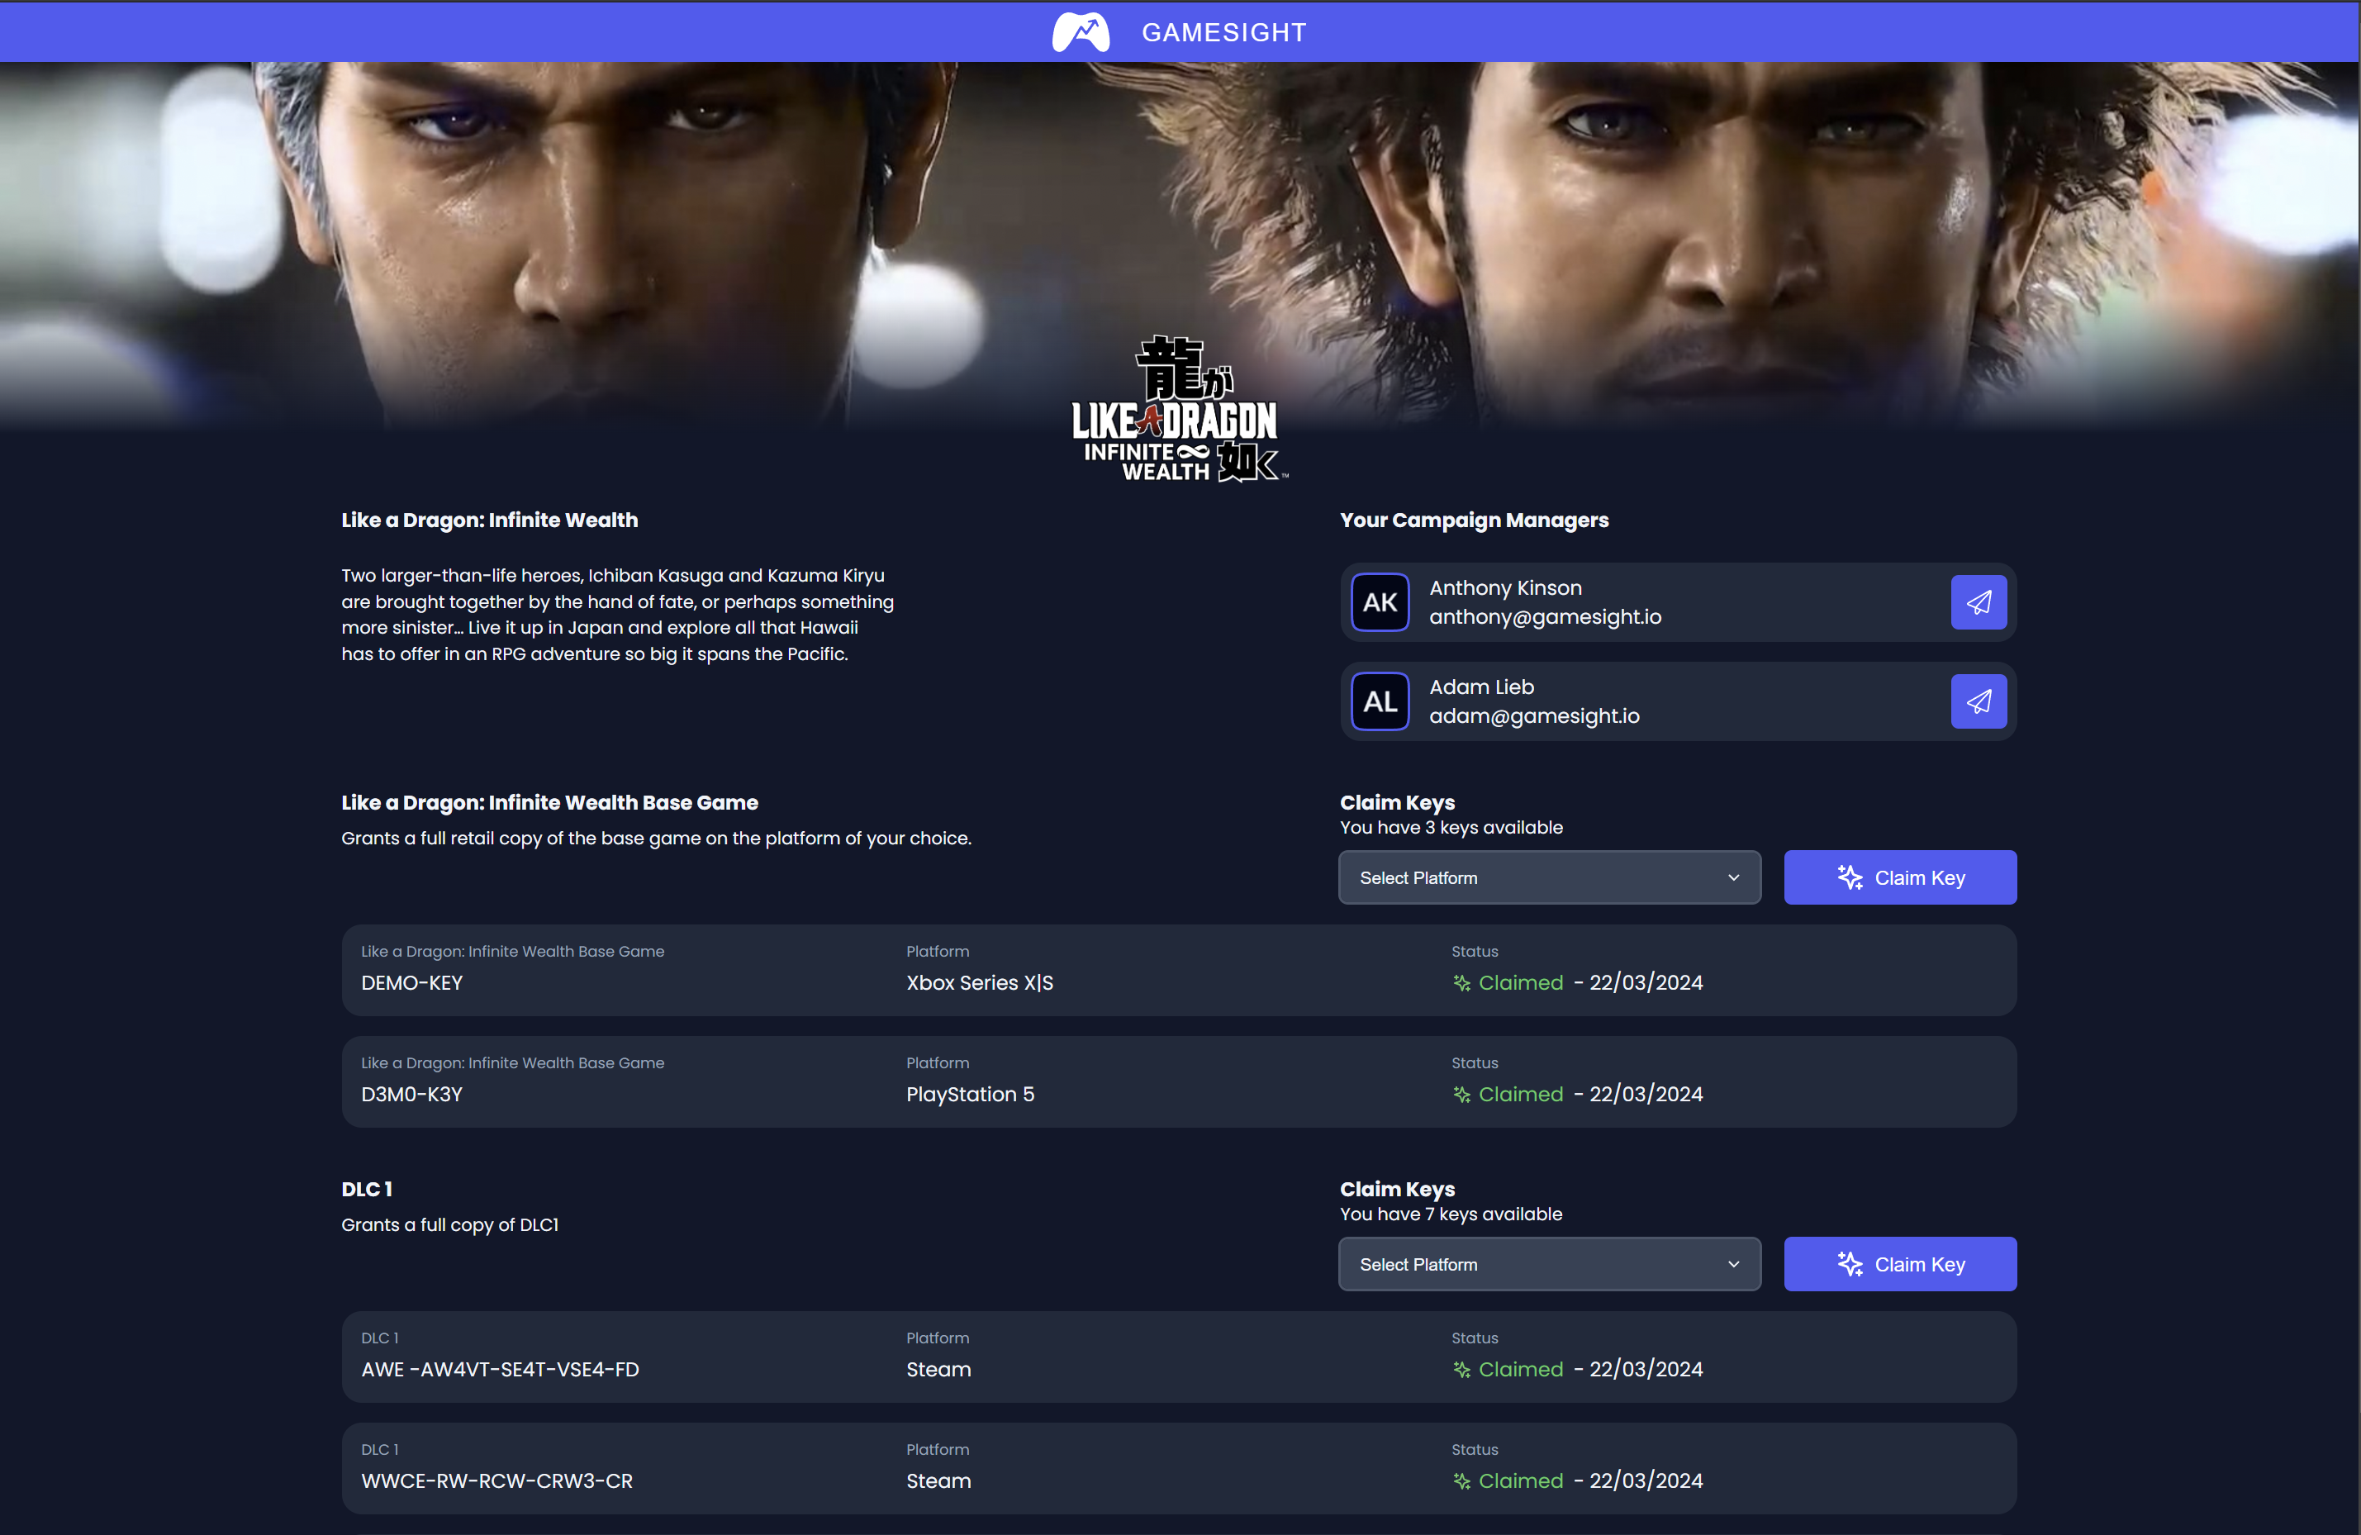Viewport: 2361px width, 1535px height.
Task: Click the AL avatar badge
Action: click(x=1380, y=701)
